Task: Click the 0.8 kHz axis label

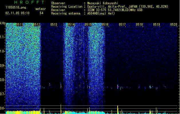Action: 3,80
